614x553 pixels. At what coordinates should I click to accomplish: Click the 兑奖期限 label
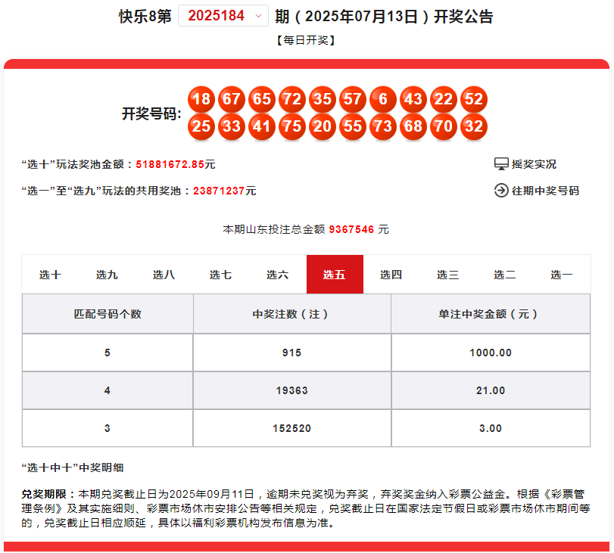48,494
